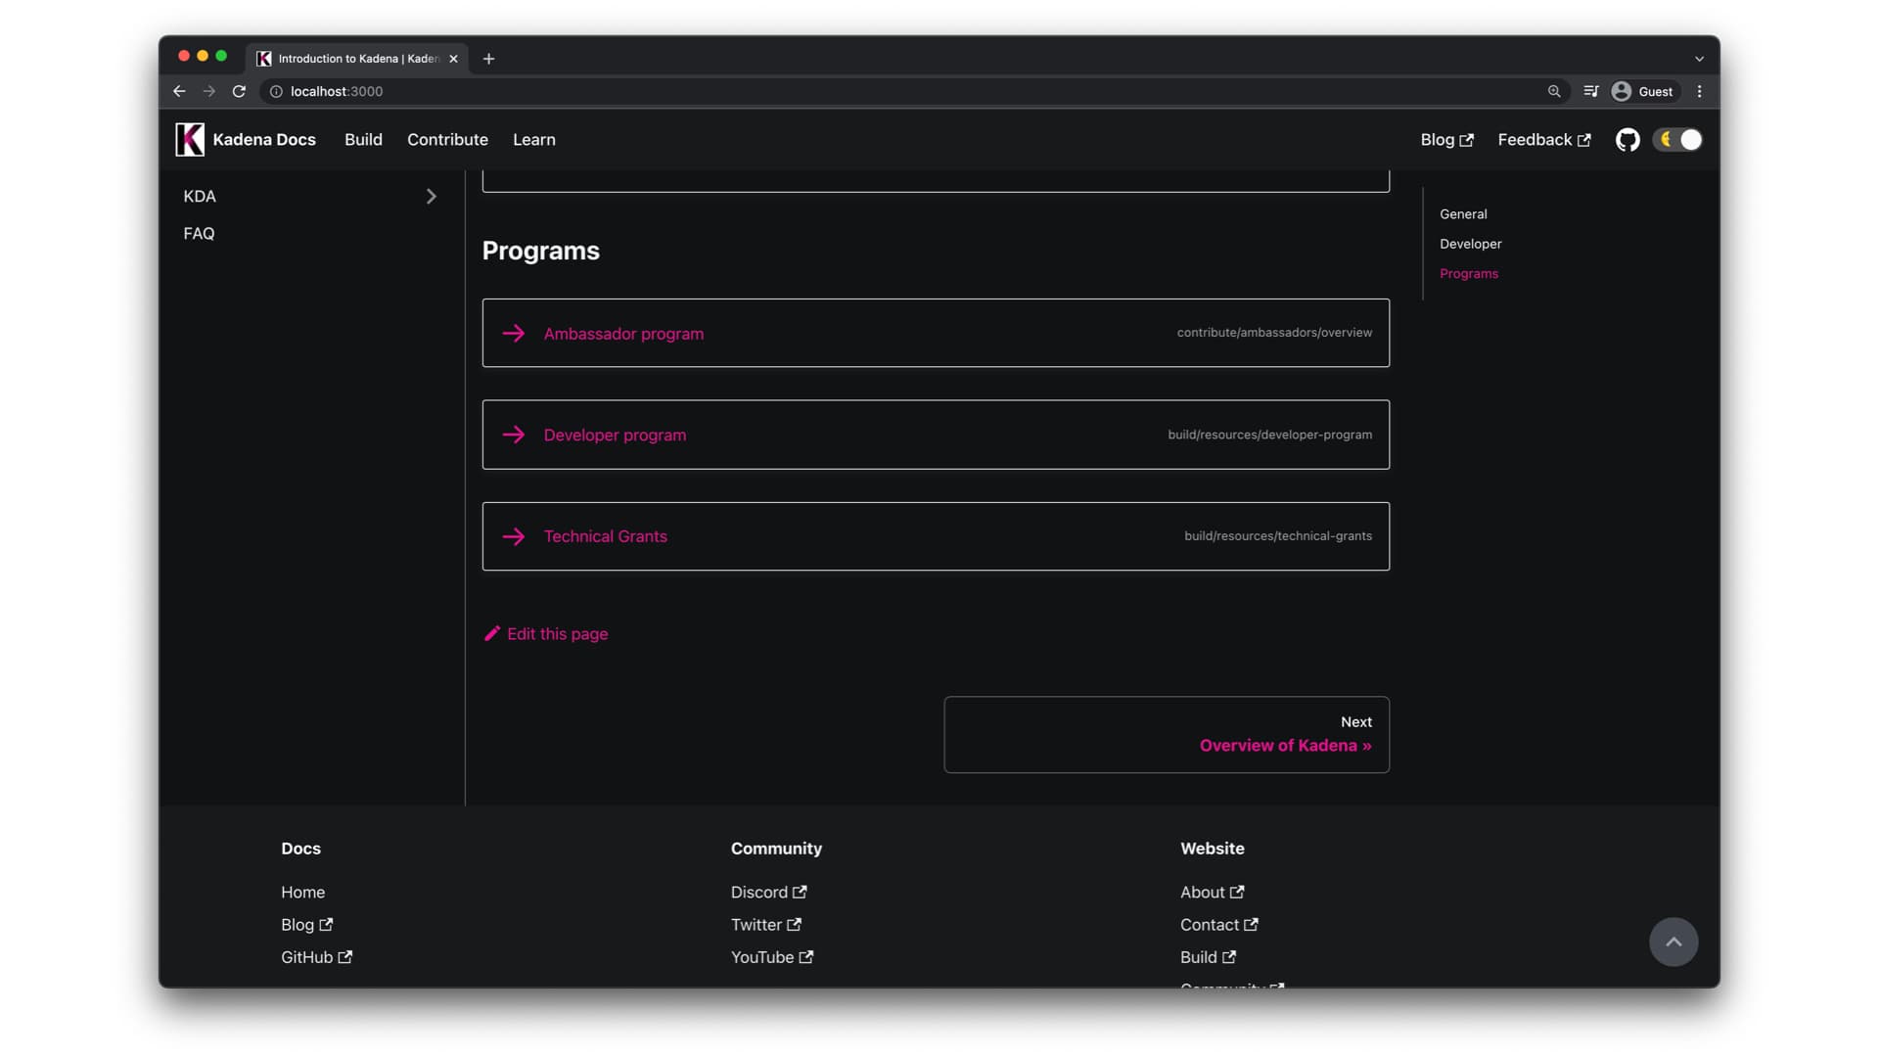Open the Feedback link in header
The width and height of the screenshot is (1879, 1057).
tap(1544, 140)
